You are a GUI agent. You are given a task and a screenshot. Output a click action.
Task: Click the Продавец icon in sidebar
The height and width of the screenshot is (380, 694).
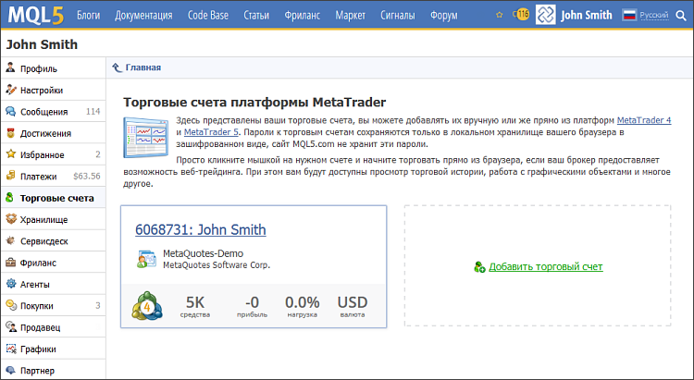pyautogui.click(x=10, y=327)
